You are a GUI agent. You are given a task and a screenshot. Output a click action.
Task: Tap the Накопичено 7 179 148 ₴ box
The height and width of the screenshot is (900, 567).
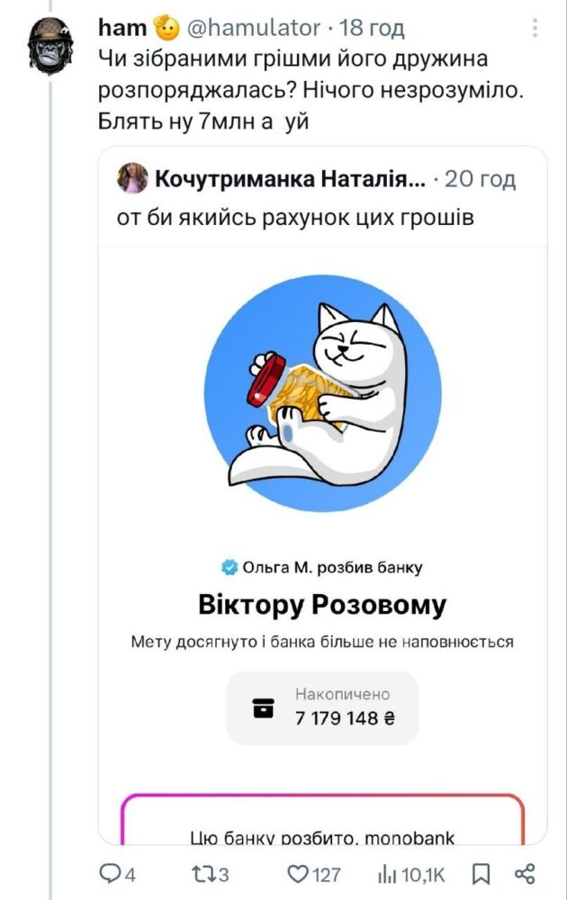(322, 707)
